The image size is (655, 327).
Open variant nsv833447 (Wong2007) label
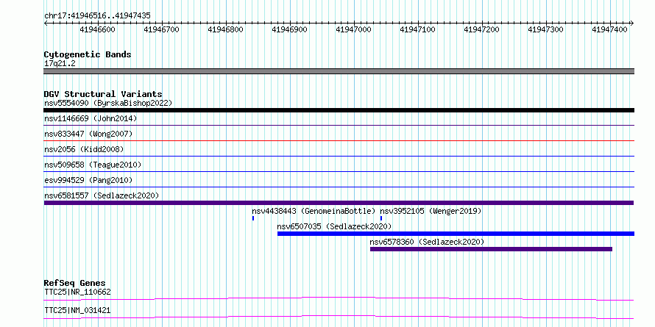tap(88, 134)
